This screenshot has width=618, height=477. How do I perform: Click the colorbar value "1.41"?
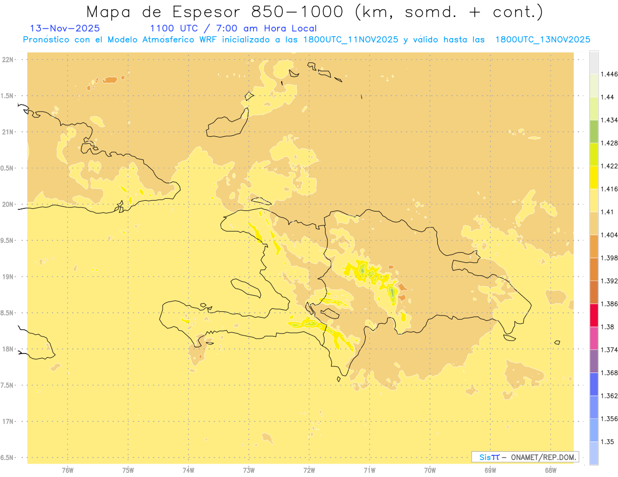(x=608, y=212)
